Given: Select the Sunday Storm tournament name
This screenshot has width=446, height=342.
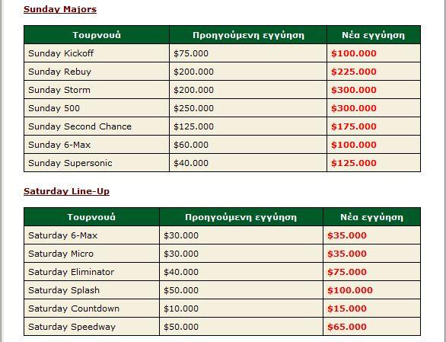Looking at the screenshot, I should pos(59,90).
